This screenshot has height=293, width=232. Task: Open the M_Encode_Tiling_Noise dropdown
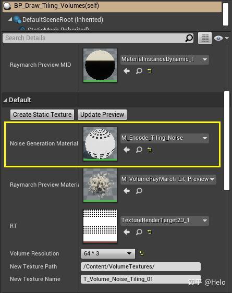[x=165, y=138]
